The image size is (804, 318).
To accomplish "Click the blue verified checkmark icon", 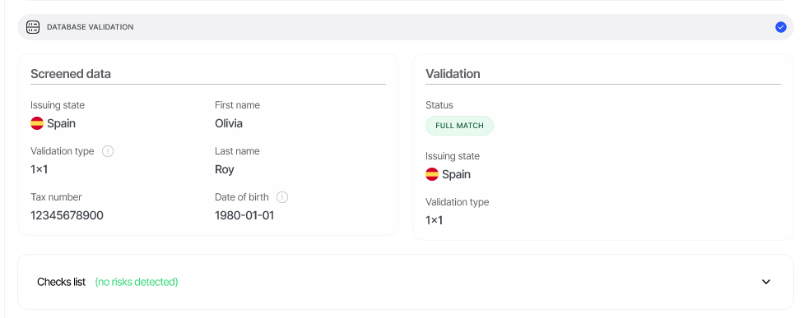I will click(x=780, y=27).
